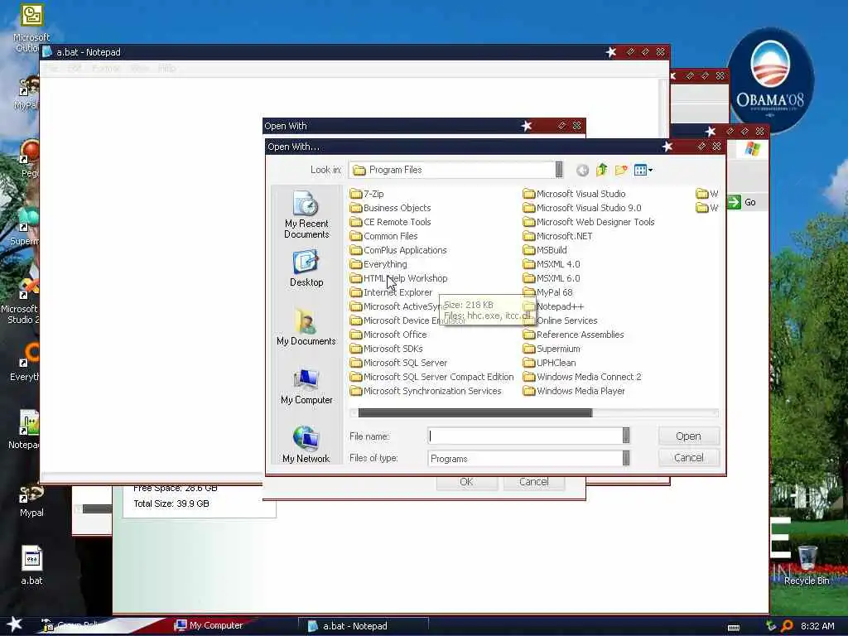Select the Windows Media Connect 2 folder
Screen dimensions: 848x636
(582, 377)
